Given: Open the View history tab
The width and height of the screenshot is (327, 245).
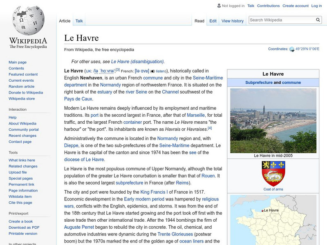Looking at the screenshot, I should coord(233,21).
